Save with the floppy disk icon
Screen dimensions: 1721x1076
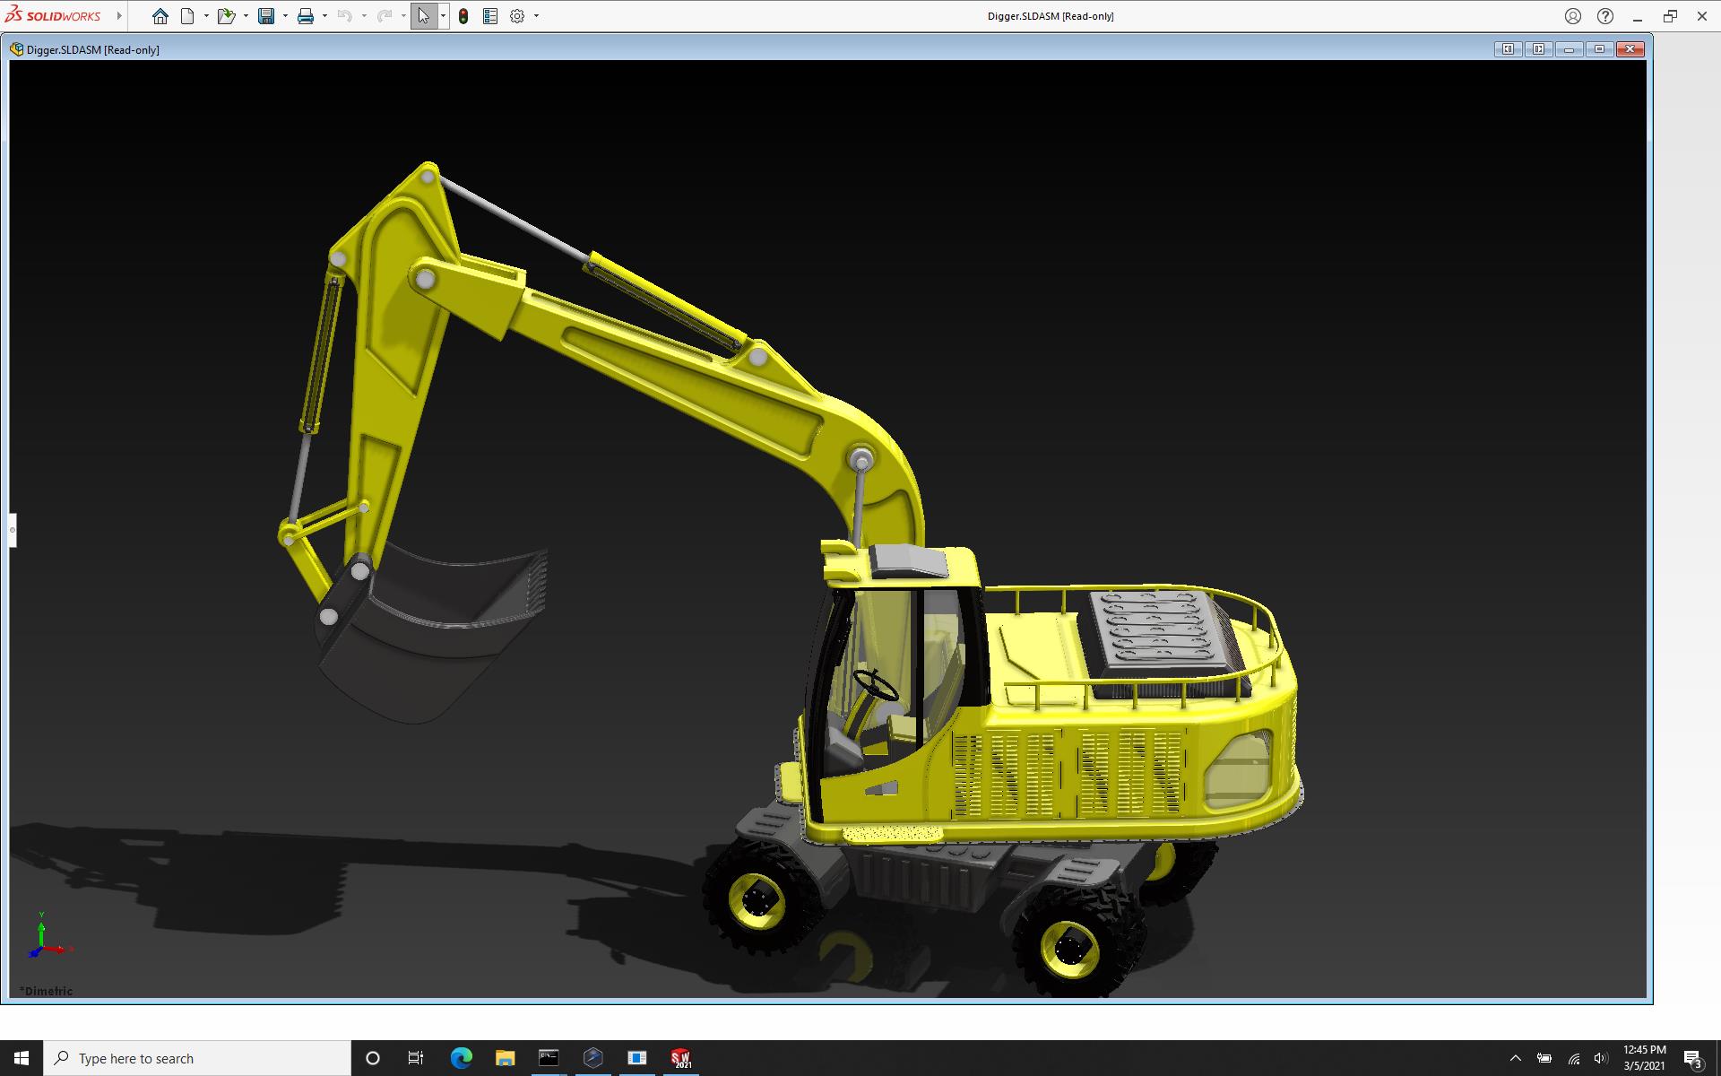tap(266, 16)
